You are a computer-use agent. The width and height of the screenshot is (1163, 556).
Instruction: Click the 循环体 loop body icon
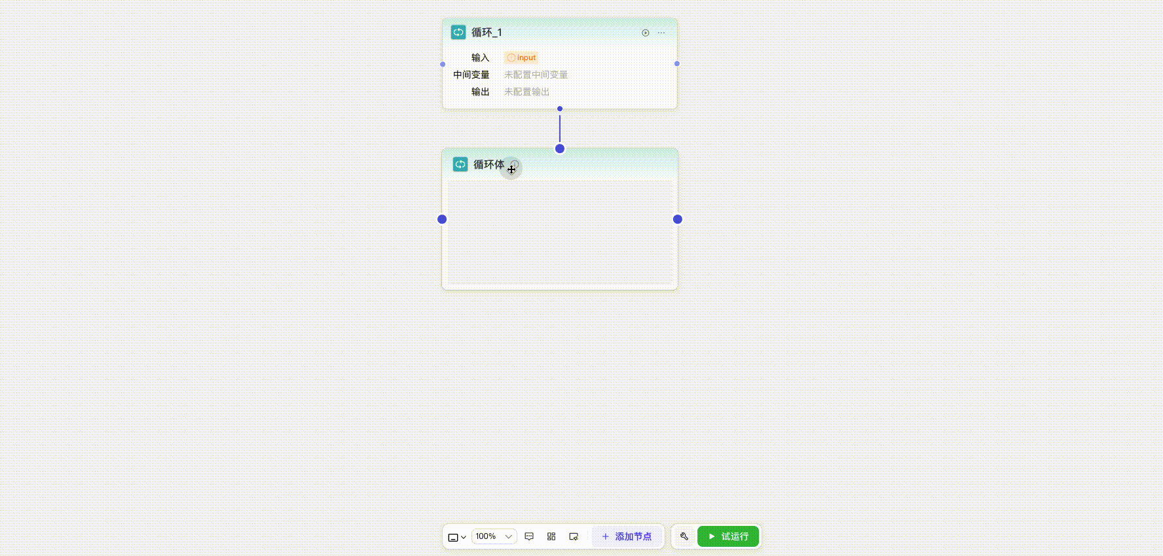click(x=460, y=164)
